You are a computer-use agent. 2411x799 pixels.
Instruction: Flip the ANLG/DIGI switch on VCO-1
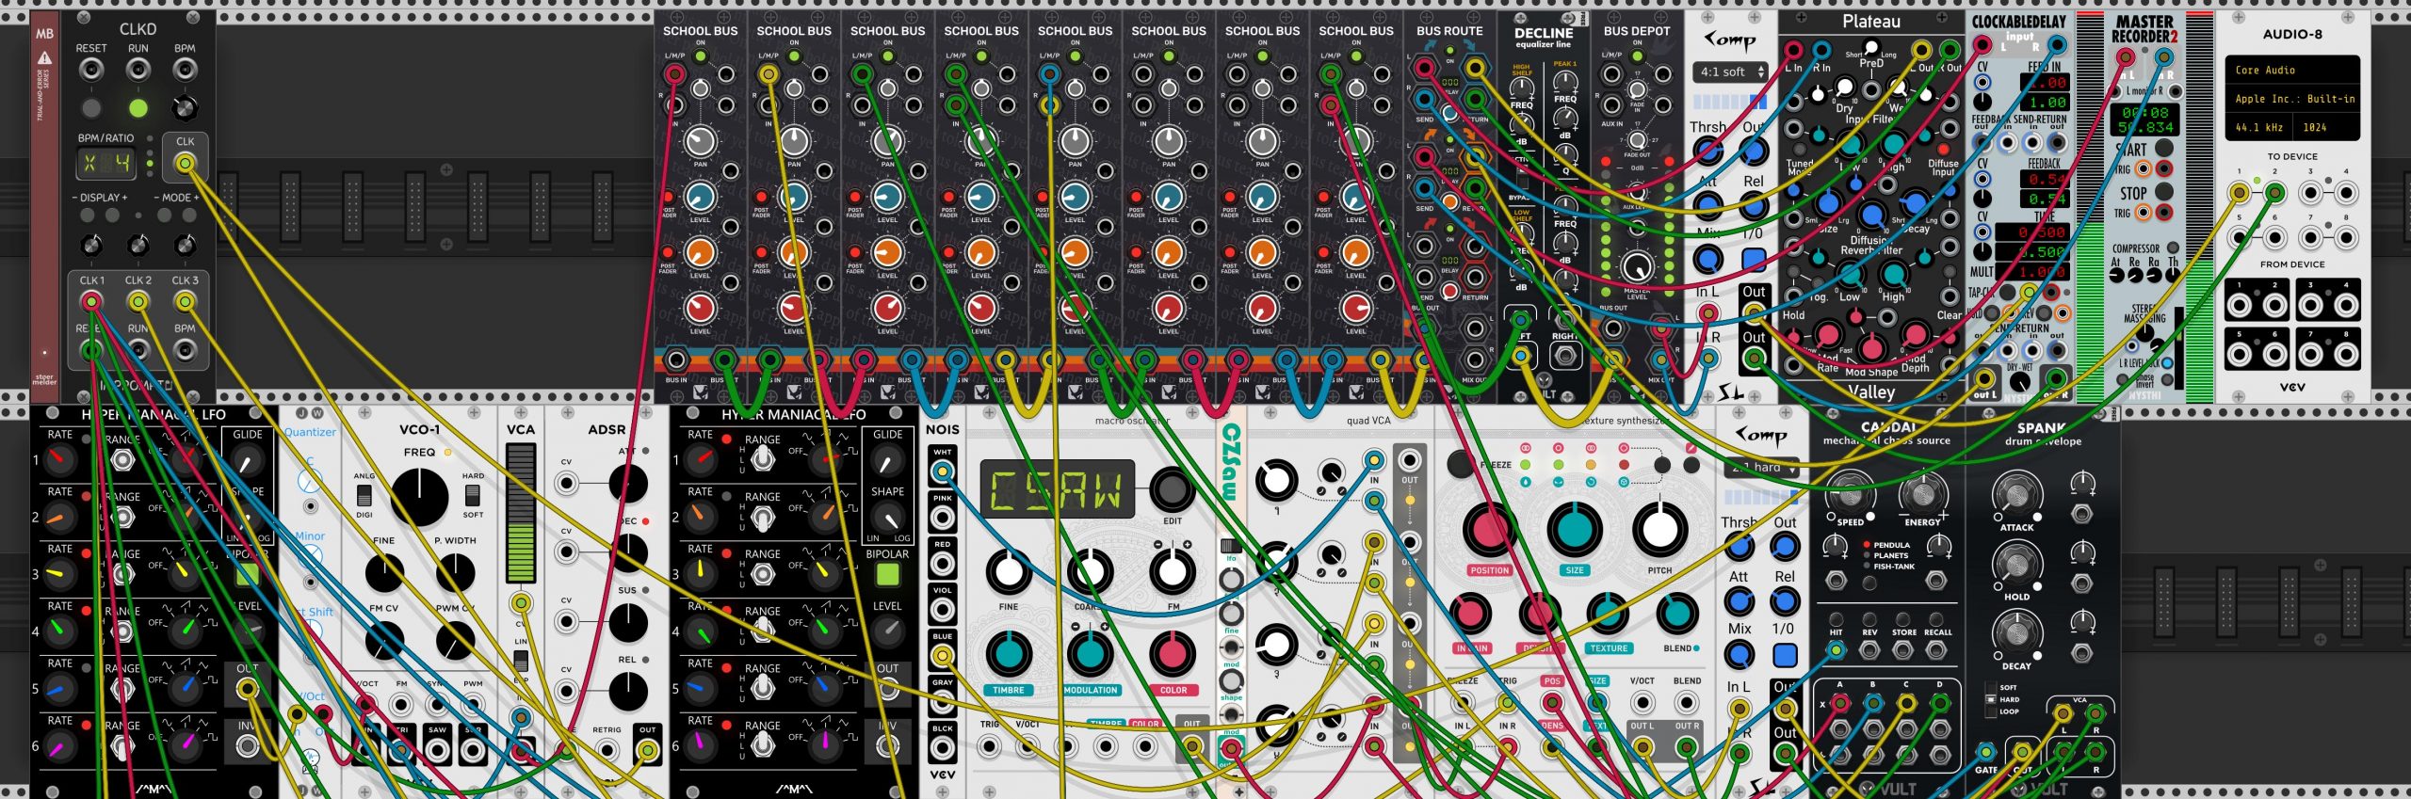[364, 495]
